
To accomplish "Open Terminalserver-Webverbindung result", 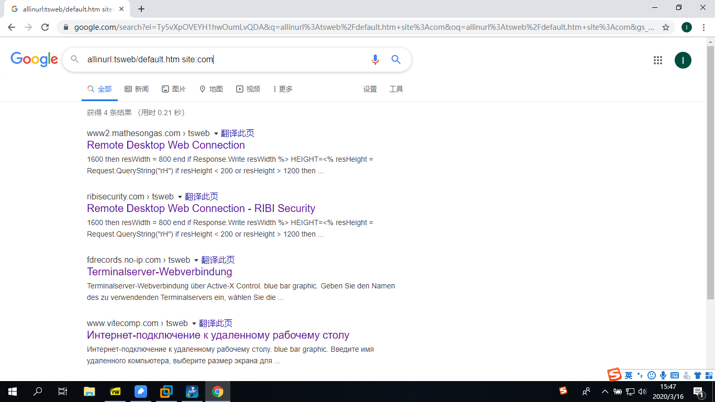I will click(160, 272).
